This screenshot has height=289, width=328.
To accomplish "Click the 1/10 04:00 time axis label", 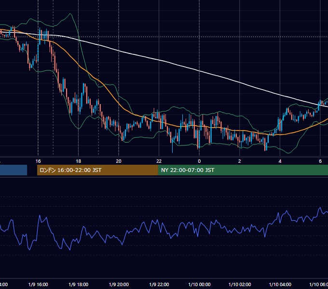I will 280,284.
